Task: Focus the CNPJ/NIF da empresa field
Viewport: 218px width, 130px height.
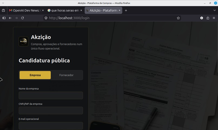Action: (x=51, y=111)
